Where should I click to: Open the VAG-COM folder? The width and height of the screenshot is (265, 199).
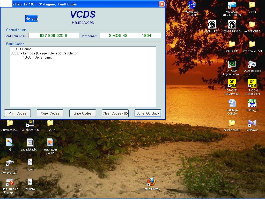pos(232,45)
